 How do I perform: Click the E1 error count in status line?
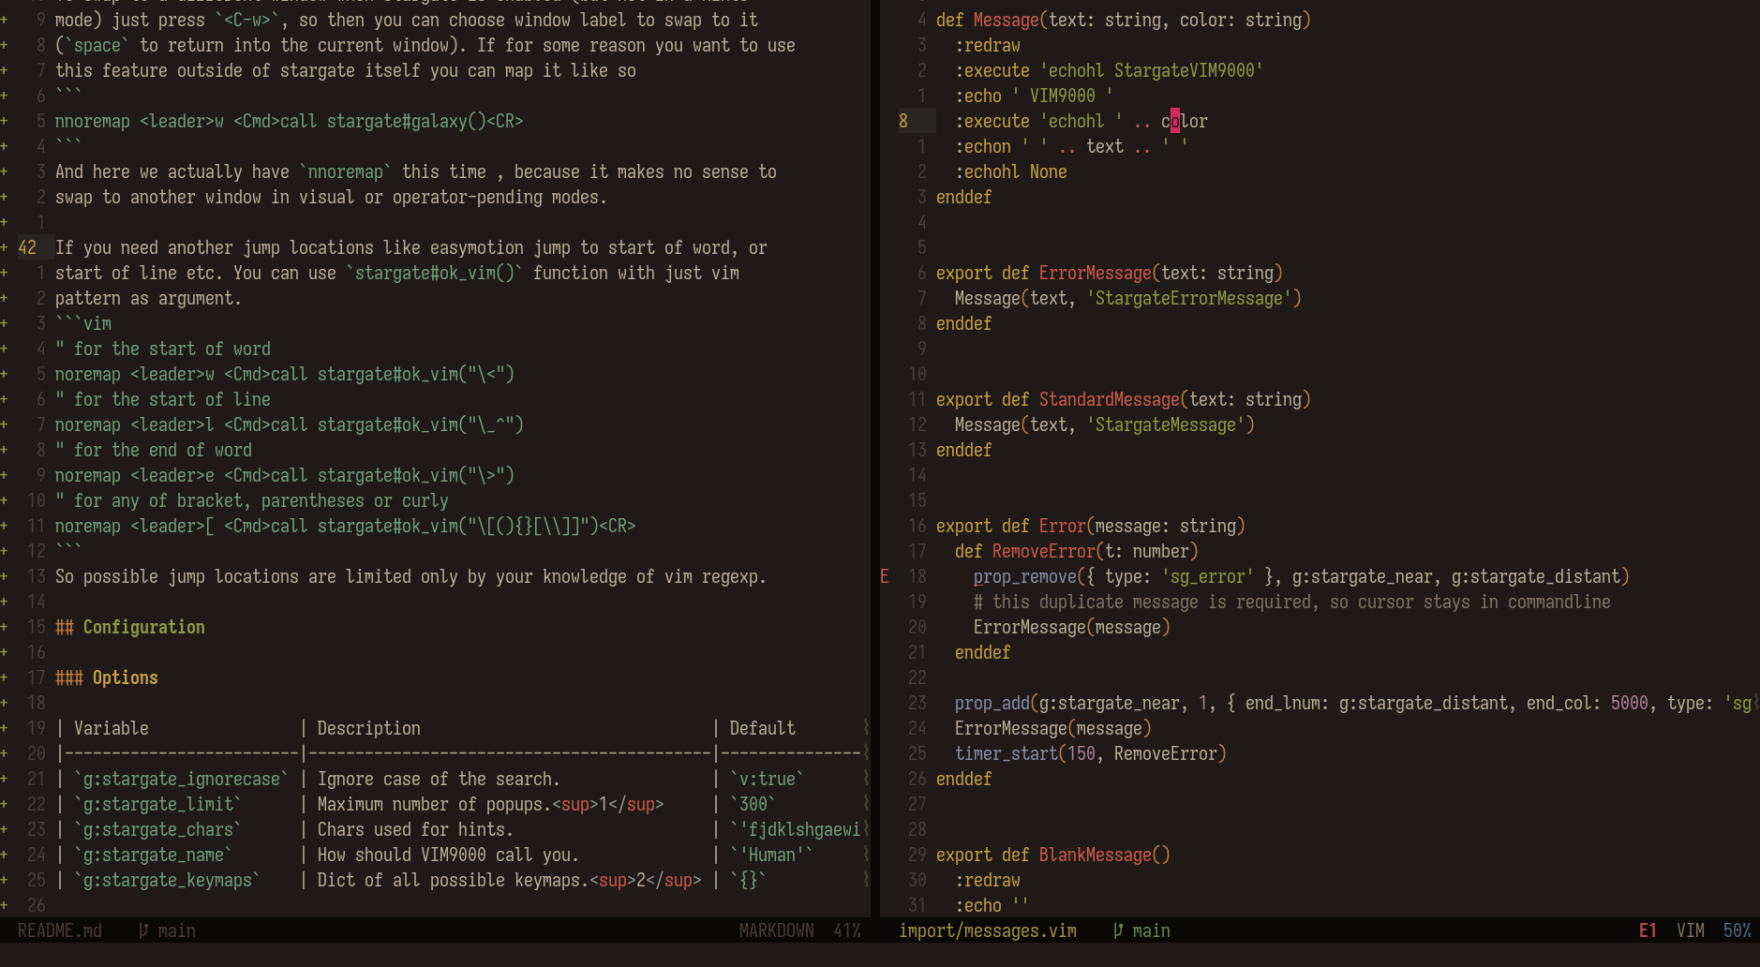(1648, 930)
